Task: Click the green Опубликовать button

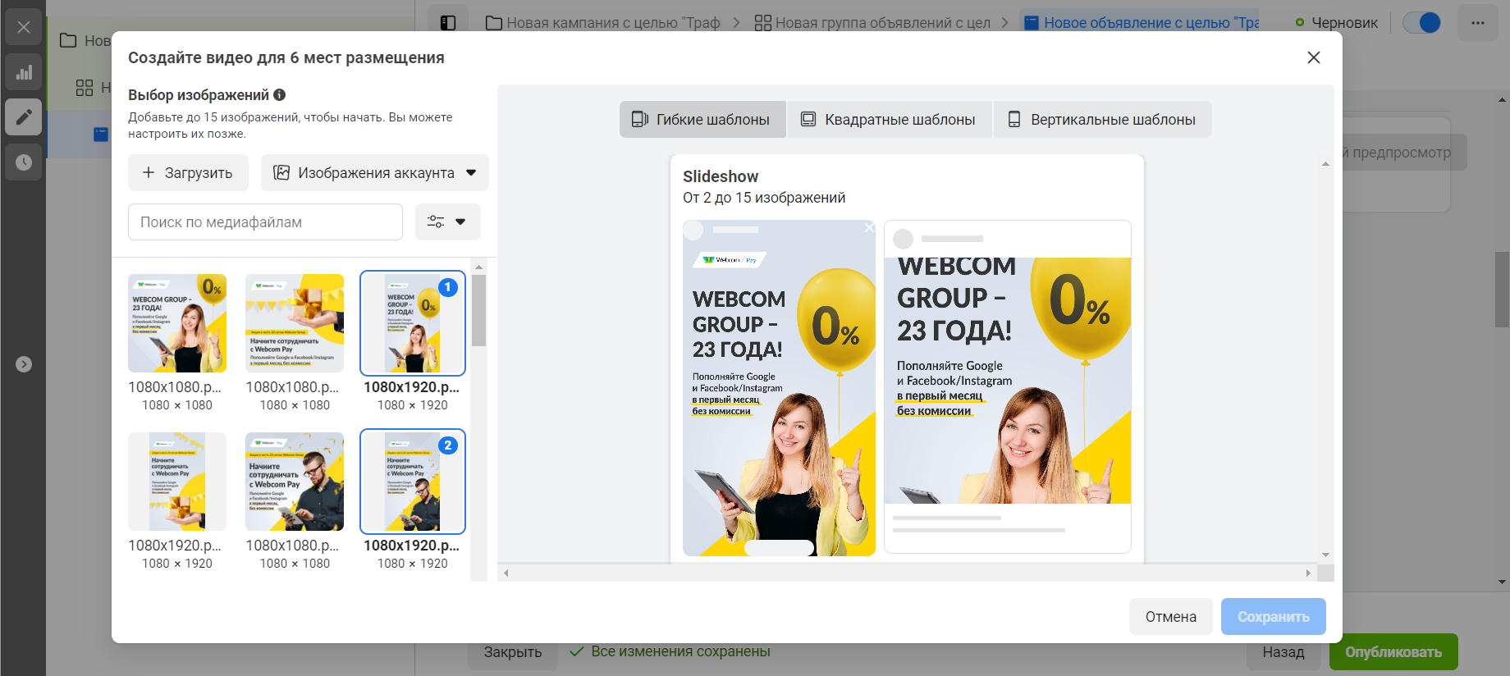Action: 1393,652
